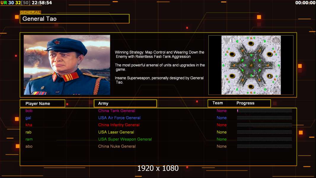Click abo's team value None
This screenshot has height=178, width=316.
pos(221,146)
